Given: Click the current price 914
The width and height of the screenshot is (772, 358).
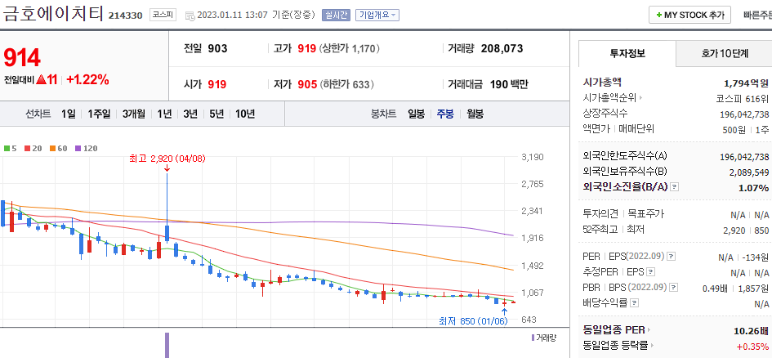Looking at the screenshot, I should [22, 58].
